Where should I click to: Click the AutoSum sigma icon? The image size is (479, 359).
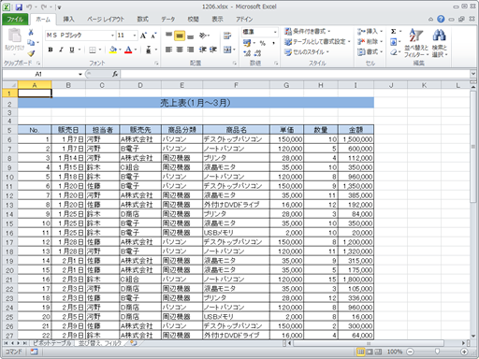[394, 31]
